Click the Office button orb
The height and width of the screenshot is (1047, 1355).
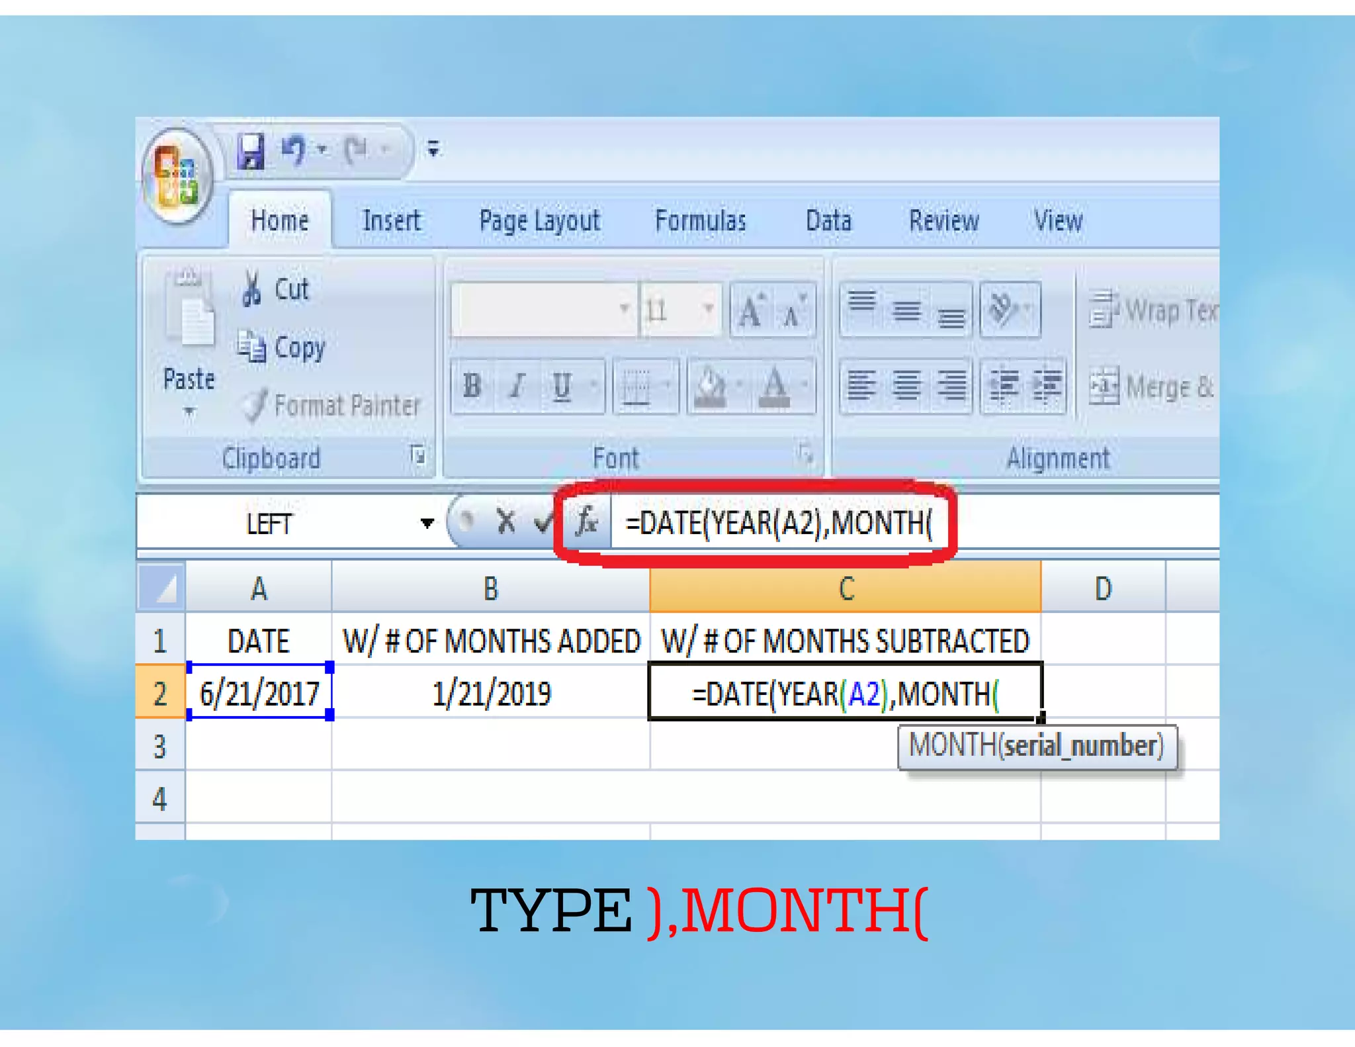[177, 176]
